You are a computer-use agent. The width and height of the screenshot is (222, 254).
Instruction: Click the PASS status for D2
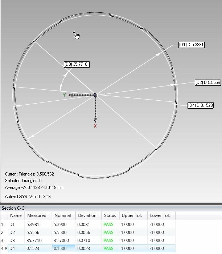tap(108, 233)
